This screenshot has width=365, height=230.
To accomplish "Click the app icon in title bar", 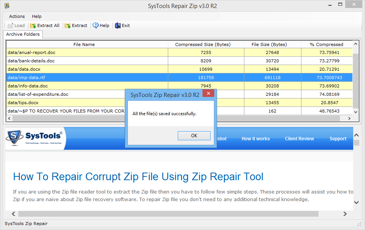I will (6, 6).
